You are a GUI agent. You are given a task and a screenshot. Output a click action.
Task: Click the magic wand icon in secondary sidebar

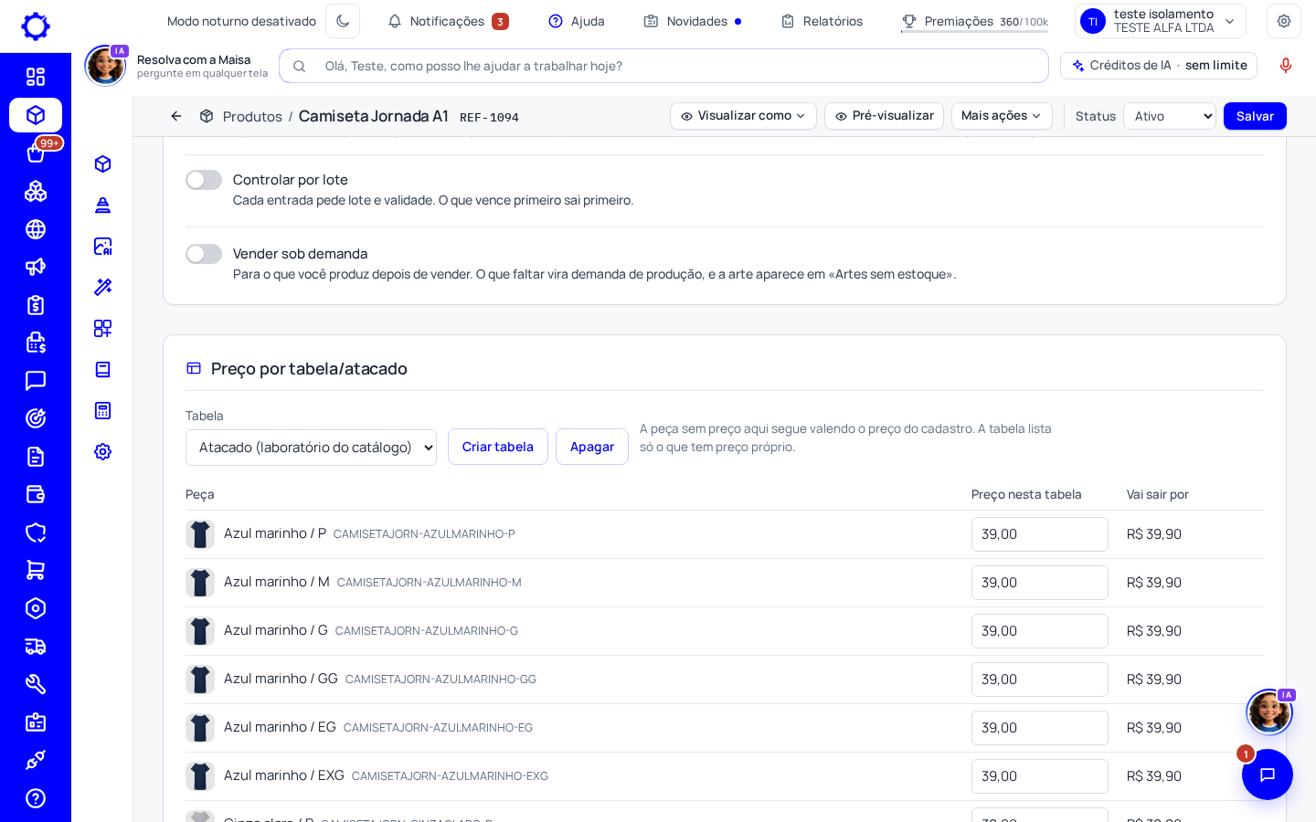[102, 287]
